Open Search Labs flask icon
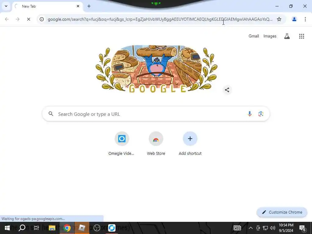The image size is (312, 234). coord(287,36)
